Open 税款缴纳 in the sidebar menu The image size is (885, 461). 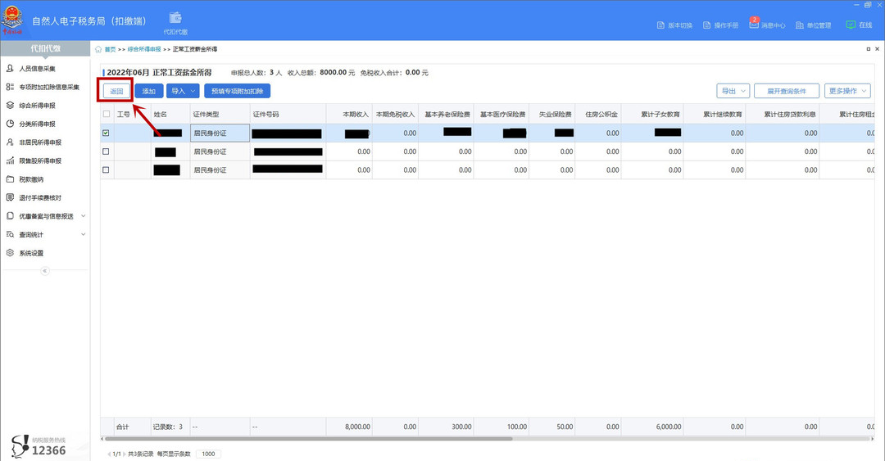click(x=31, y=179)
